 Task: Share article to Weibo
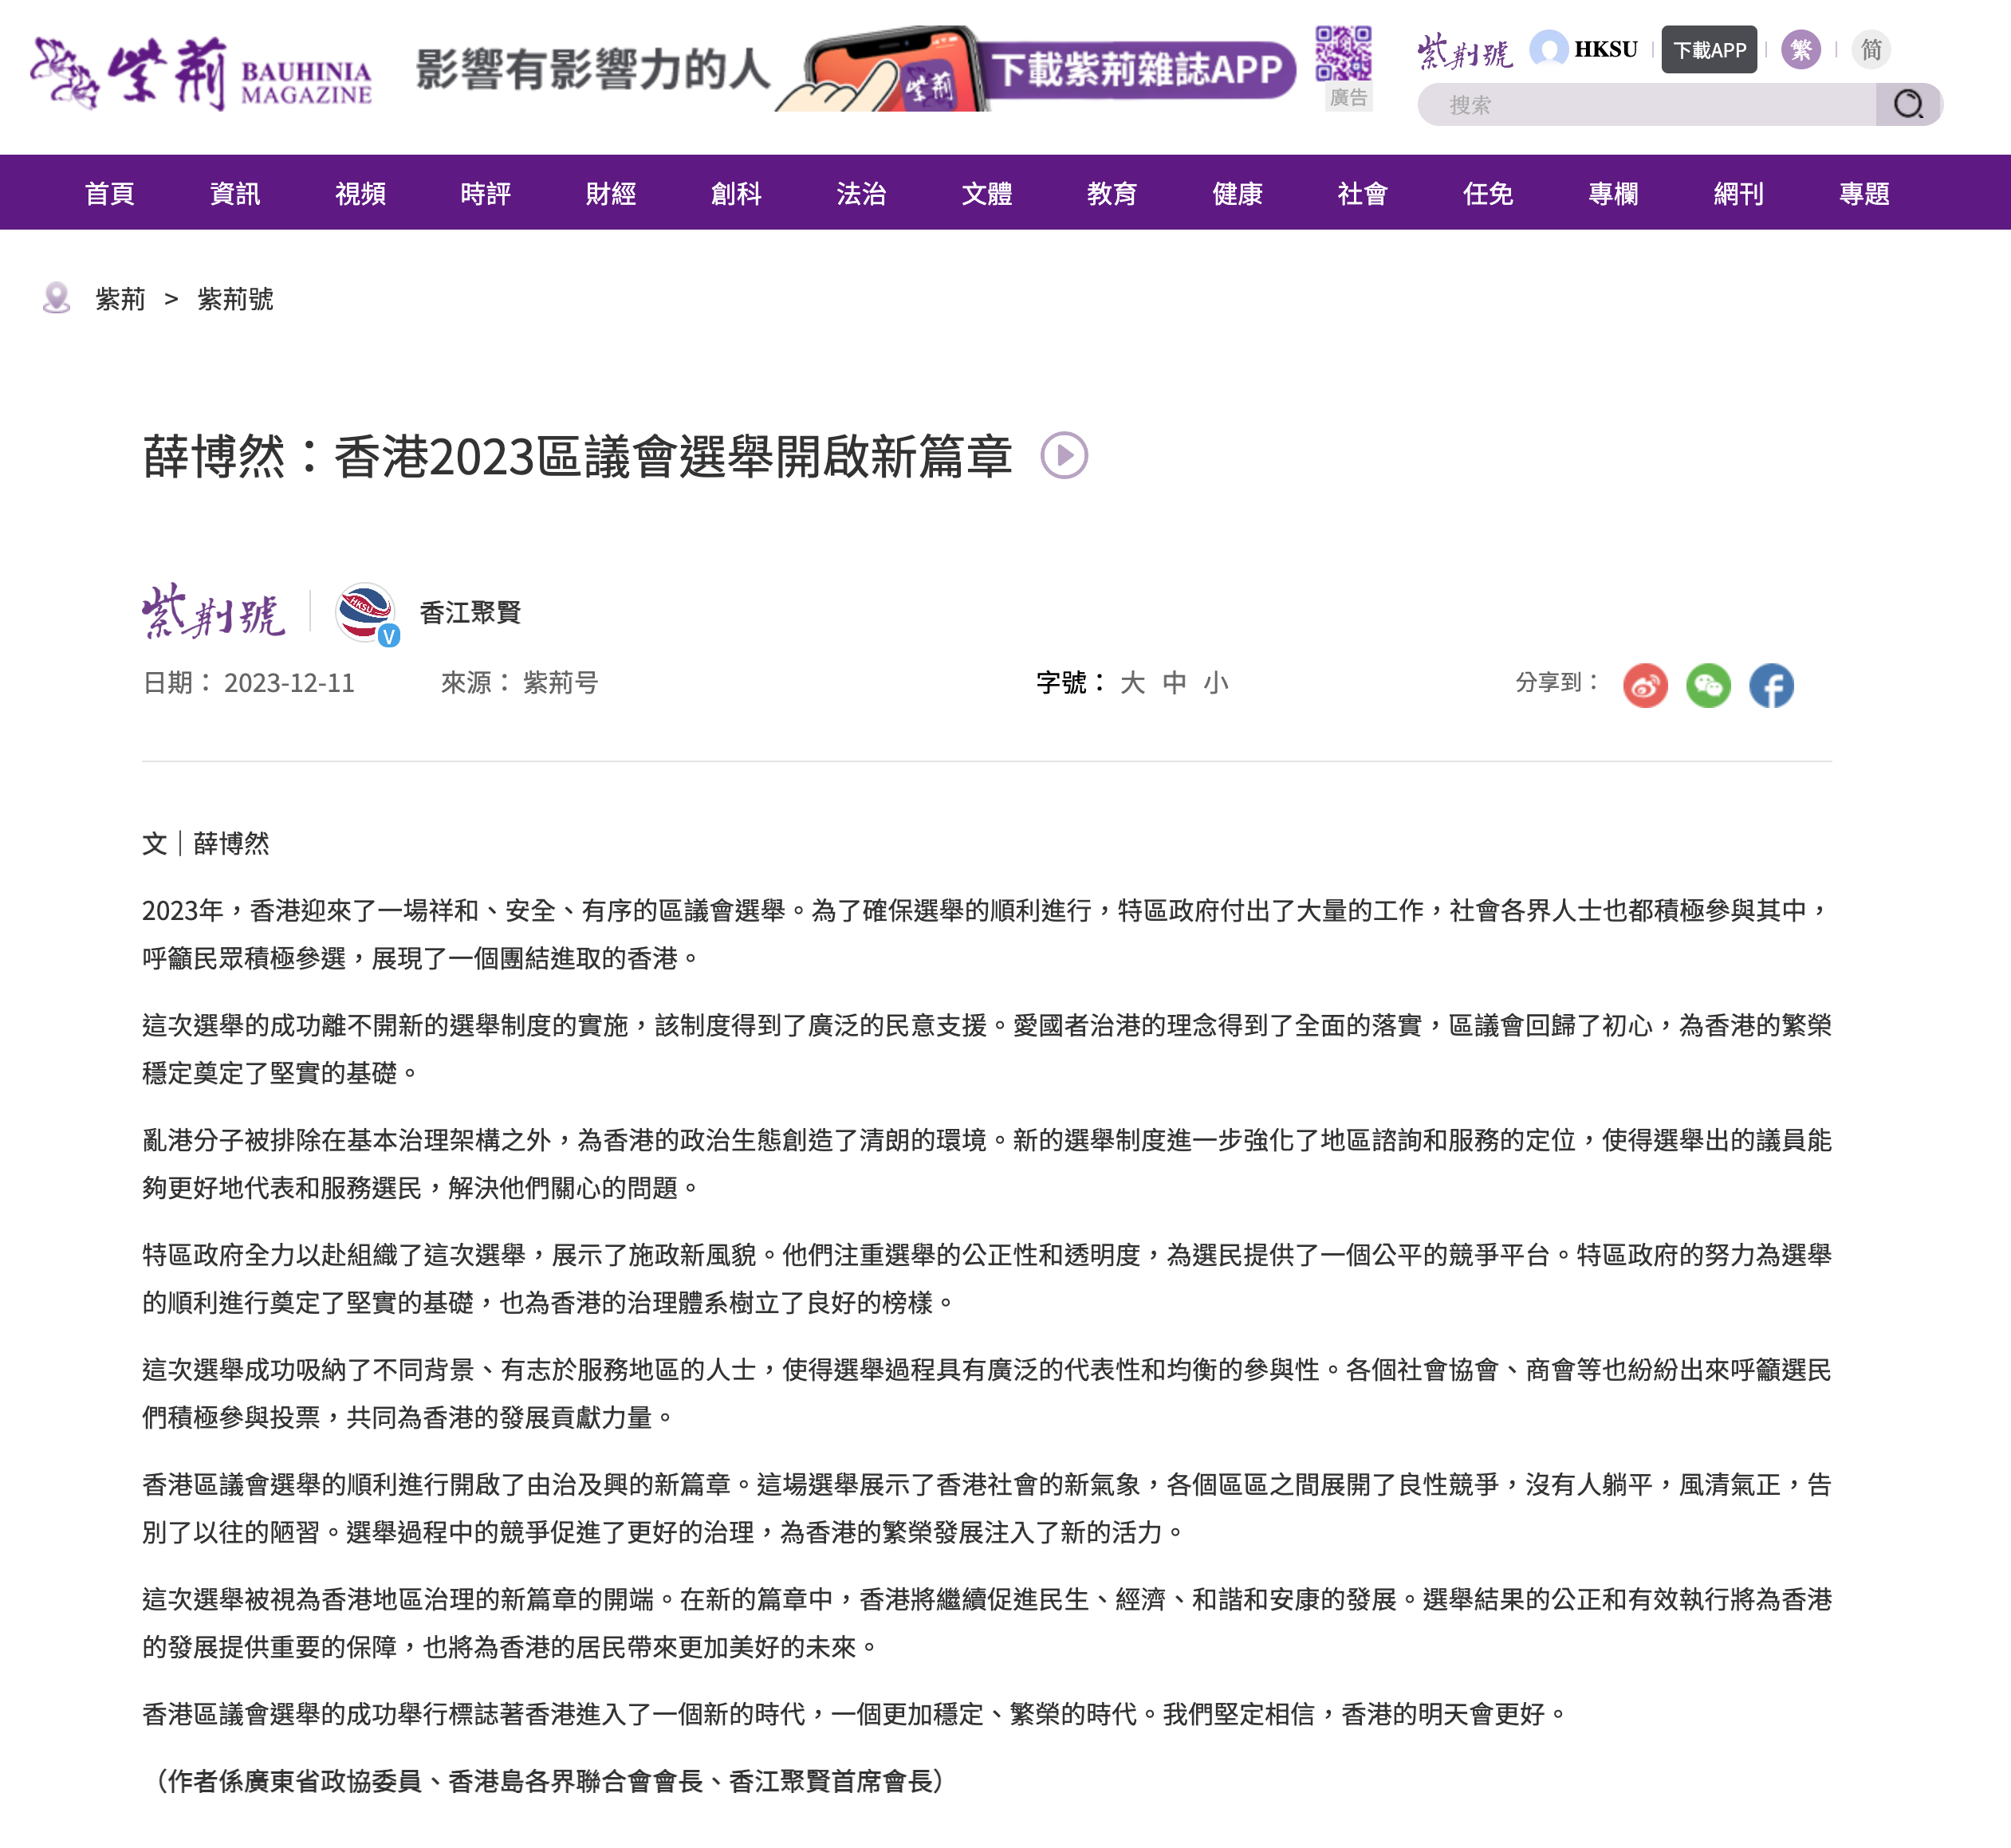click(x=1645, y=685)
